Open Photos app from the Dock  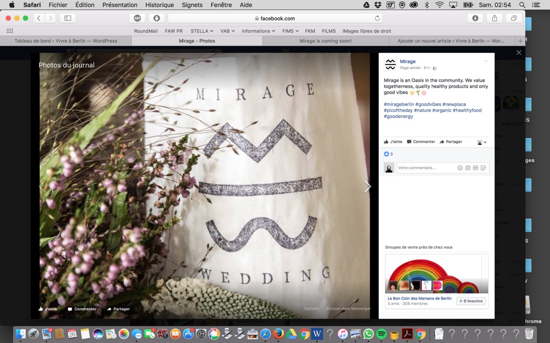pyautogui.click(x=124, y=334)
